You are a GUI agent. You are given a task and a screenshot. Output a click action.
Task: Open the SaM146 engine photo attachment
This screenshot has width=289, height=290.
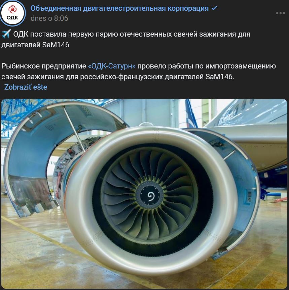(144, 194)
